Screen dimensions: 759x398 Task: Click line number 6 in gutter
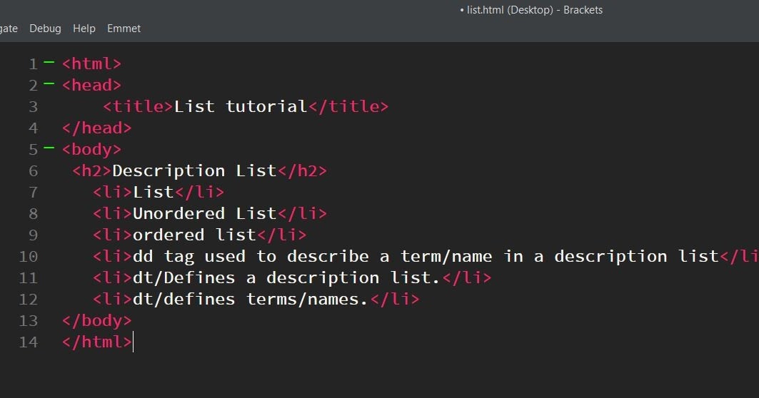tap(33, 170)
